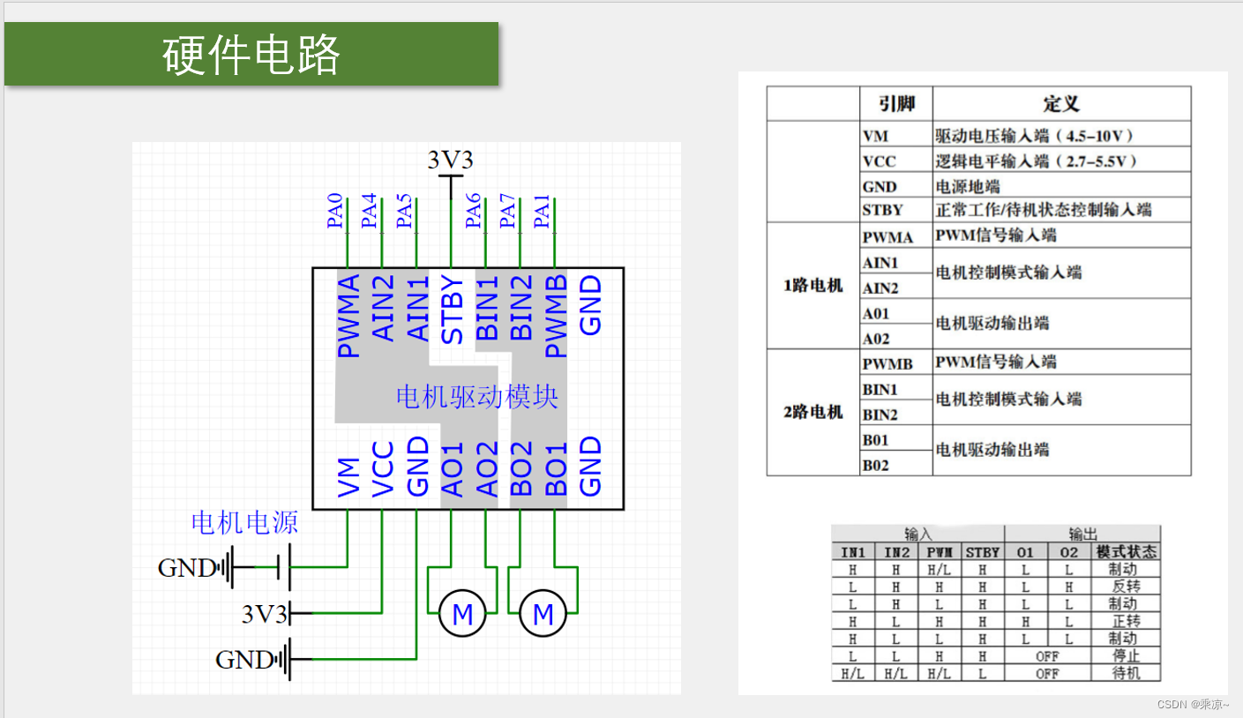
Task: Click the 停止 mode cell
Action: [x=1126, y=655]
